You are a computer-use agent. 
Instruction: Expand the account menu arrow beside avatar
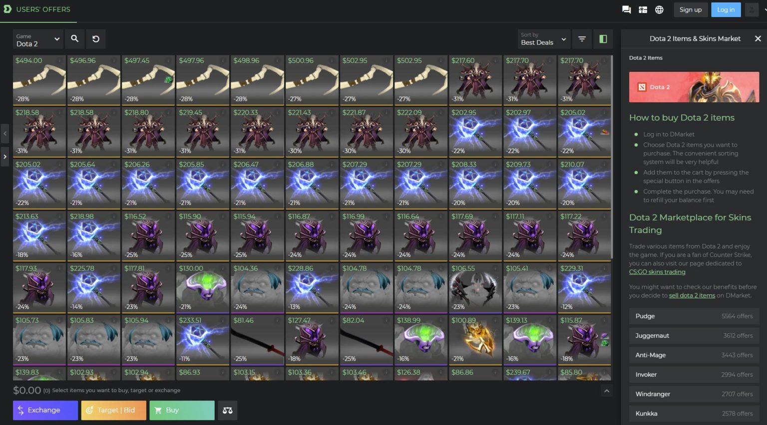765,9
